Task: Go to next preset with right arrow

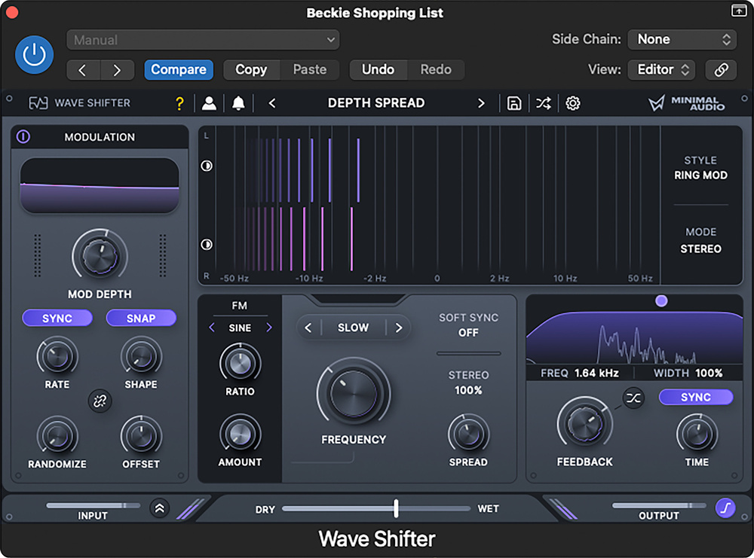Action: coord(117,70)
